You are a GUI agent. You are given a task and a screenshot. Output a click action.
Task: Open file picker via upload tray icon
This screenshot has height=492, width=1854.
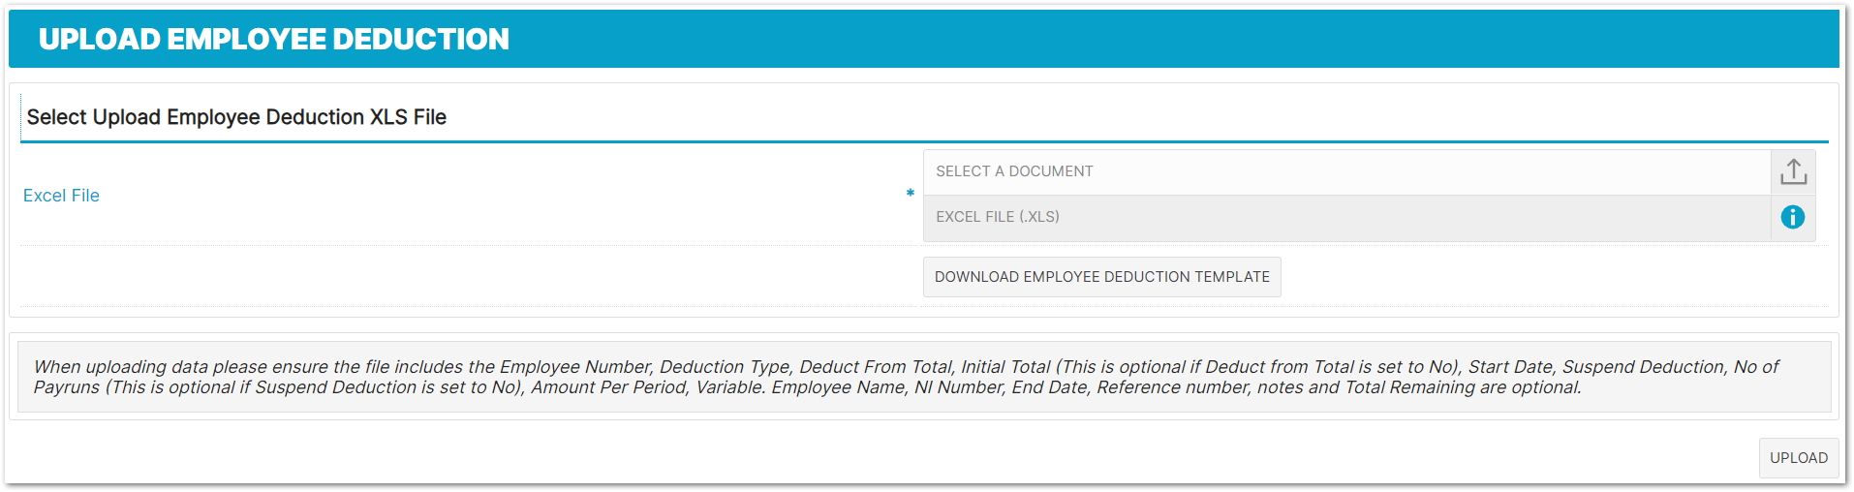click(x=1793, y=171)
